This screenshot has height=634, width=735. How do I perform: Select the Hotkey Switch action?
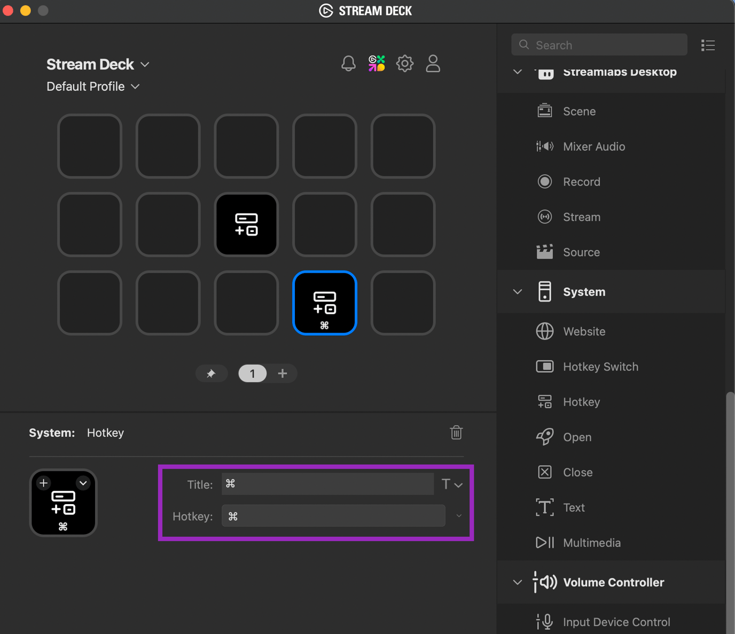pyautogui.click(x=600, y=367)
